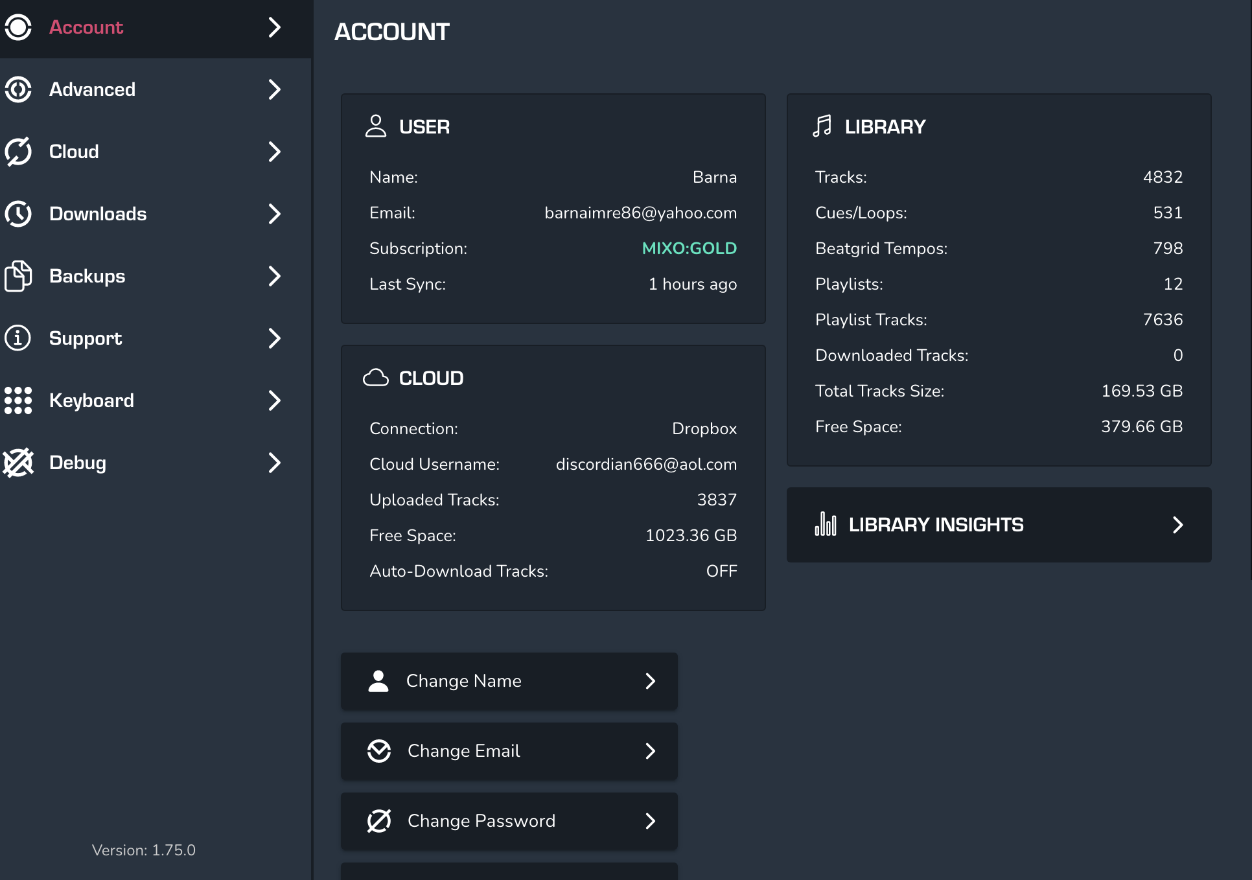This screenshot has width=1252, height=880.
Task: Click the MIXO:GOLD subscription label
Action: 689,248
